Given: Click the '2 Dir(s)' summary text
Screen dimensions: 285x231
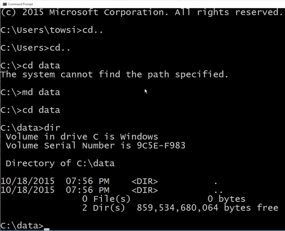Looking at the screenshot, I should pyautogui.click(x=104, y=208).
